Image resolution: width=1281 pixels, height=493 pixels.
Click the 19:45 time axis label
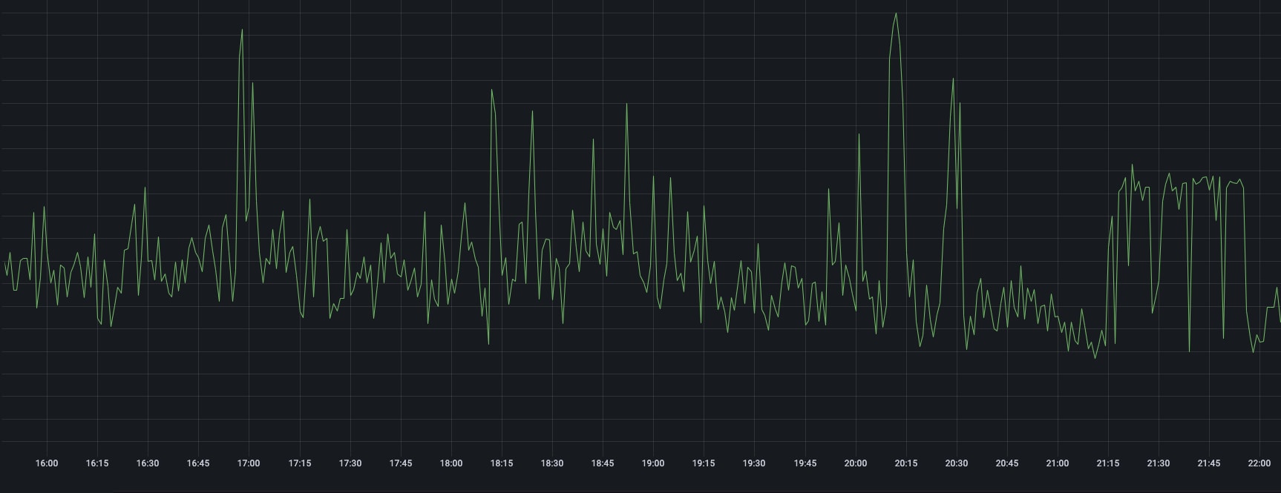[x=805, y=463]
